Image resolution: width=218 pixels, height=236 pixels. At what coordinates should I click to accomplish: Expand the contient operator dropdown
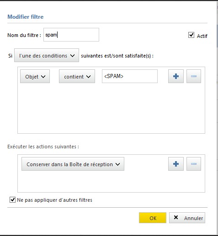click(x=77, y=76)
